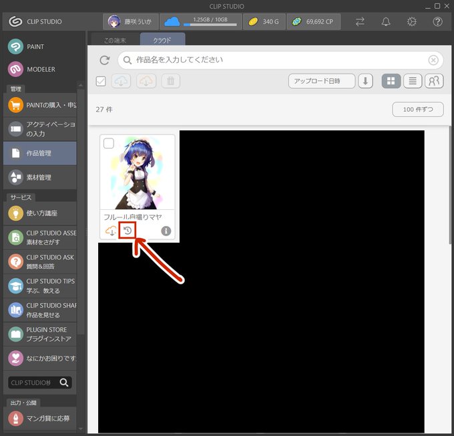The image size is (454, 436).
Task: Open the user account profile button
Action: pos(131,21)
